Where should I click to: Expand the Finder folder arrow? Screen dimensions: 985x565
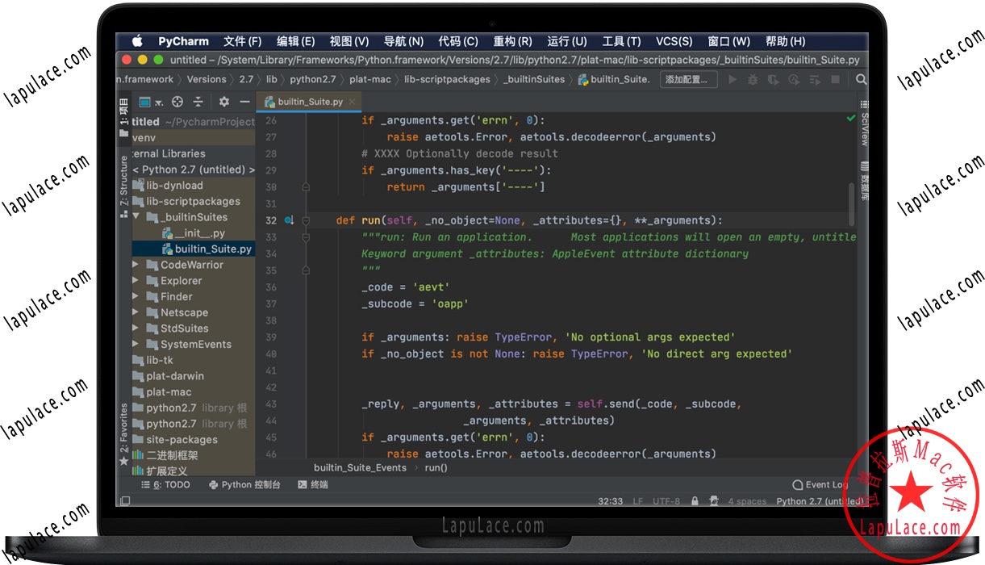[136, 296]
